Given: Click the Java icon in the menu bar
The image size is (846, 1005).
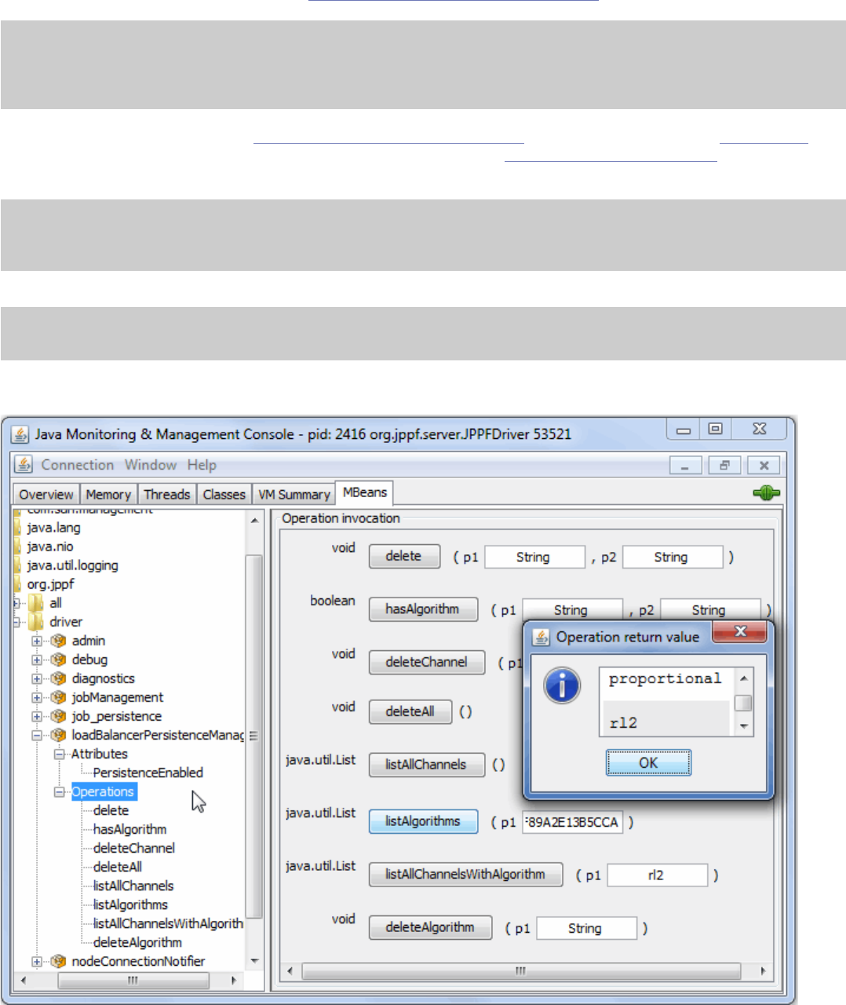Looking at the screenshot, I should tap(24, 465).
